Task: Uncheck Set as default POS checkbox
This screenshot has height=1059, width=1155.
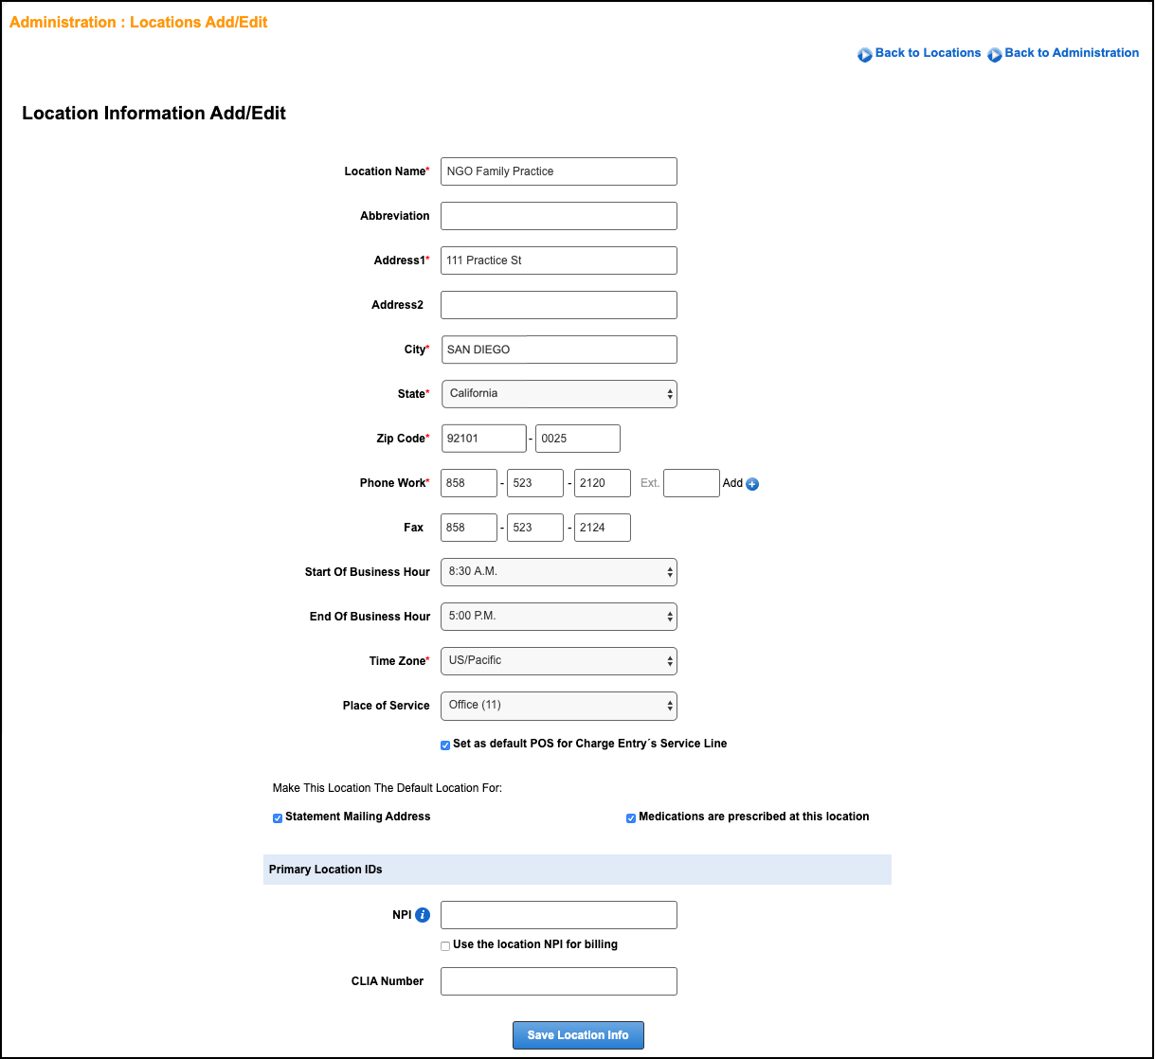Action: coord(445,745)
